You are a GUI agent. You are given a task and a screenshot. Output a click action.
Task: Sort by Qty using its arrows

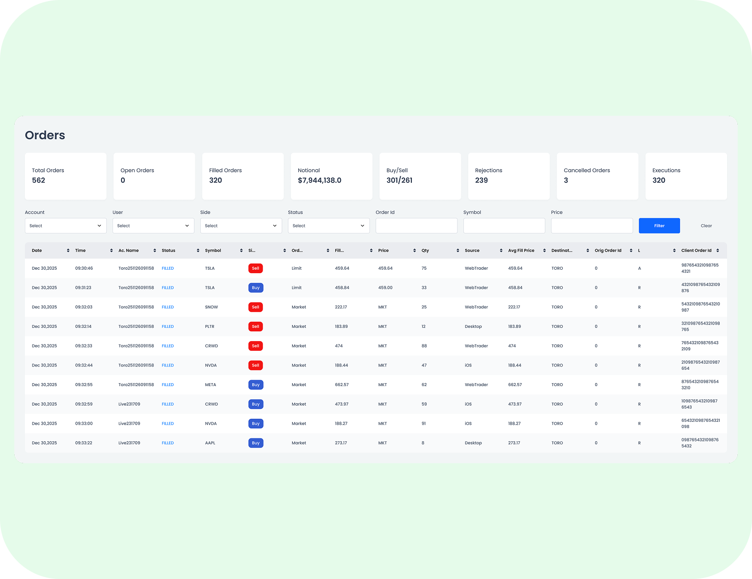pos(457,251)
